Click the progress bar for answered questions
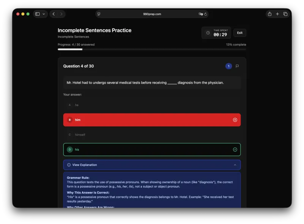The image size is (304, 224). click(x=152, y=49)
